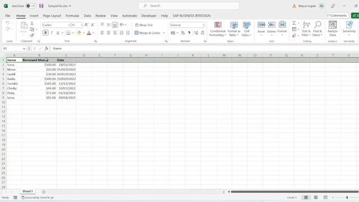The height and width of the screenshot is (202, 359).
Task: Open the SAP BUSINESS BYDESIGN tab
Action: (191, 16)
